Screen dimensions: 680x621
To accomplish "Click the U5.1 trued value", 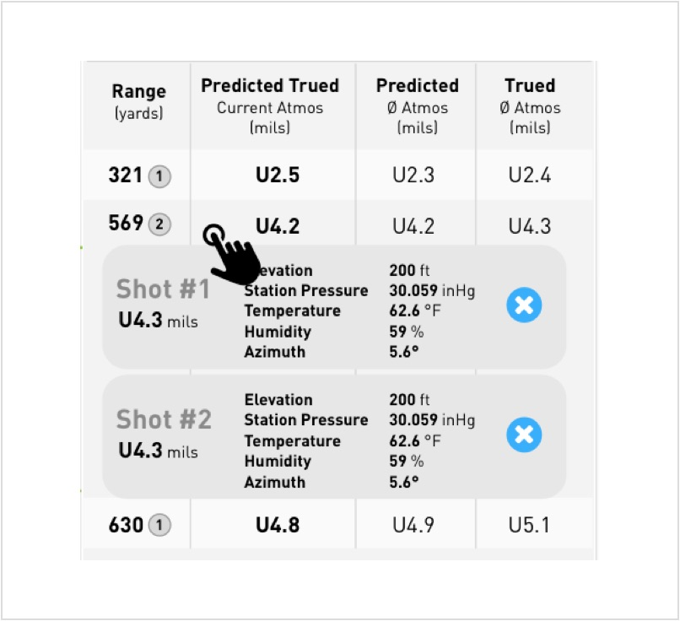I will (529, 525).
